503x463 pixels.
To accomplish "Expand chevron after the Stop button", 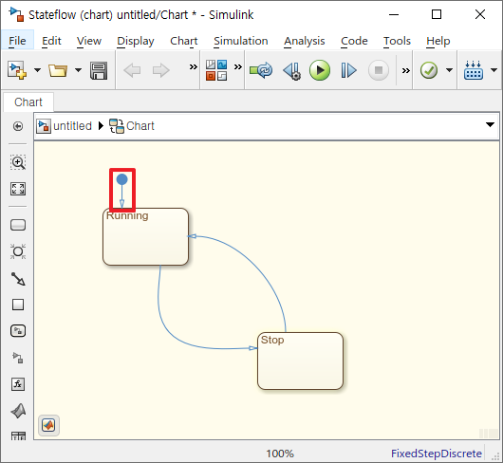I will (x=406, y=70).
